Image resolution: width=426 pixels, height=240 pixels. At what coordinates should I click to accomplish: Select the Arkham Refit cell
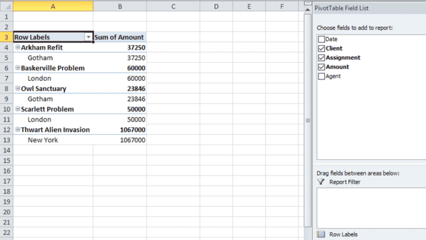[53, 47]
